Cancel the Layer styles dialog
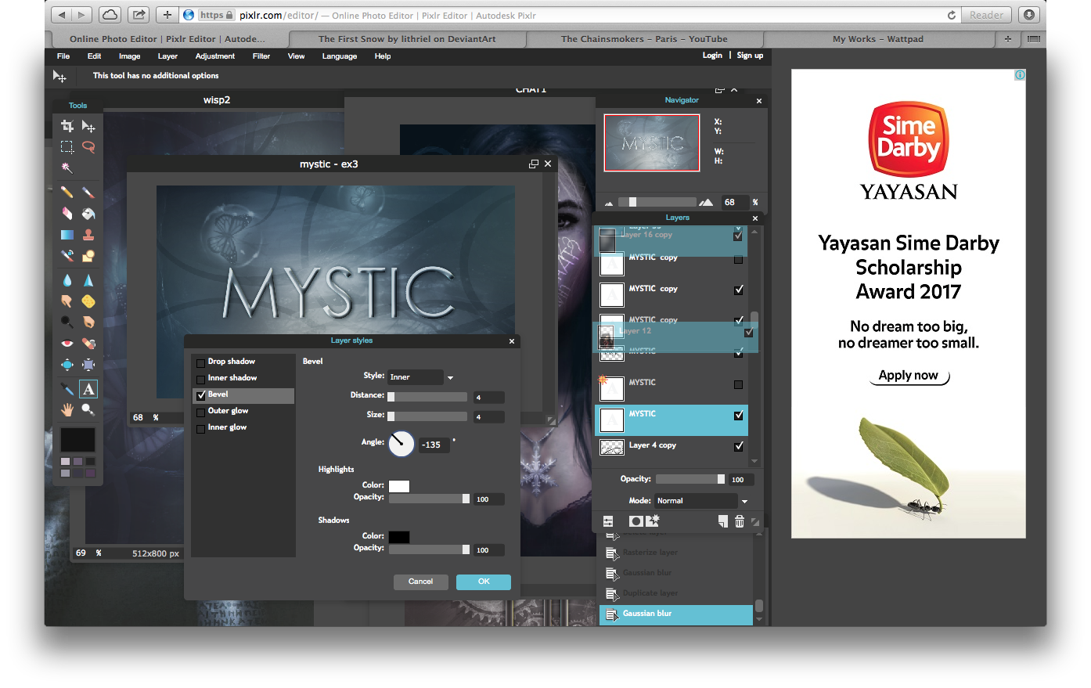 420,582
